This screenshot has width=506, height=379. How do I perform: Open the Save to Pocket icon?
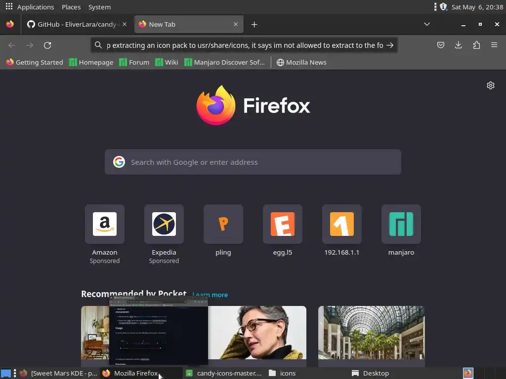(440, 45)
